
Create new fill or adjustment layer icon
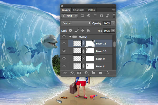tap(86, 73)
